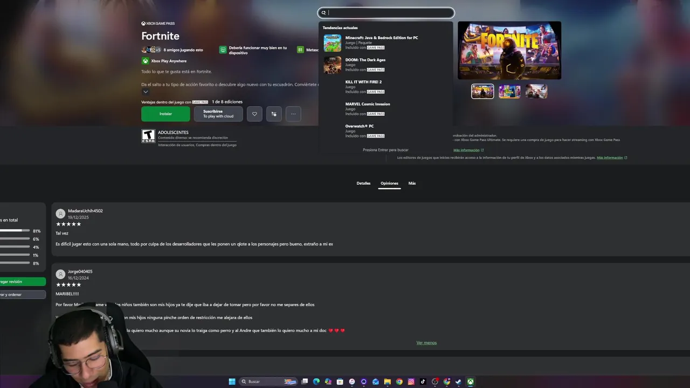
Task: Expand the Fortnite description chevron
Action: [146, 92]
